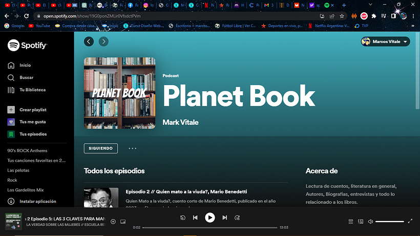Open Tus canciones favoritas playlist
The width and height of the screenshot is (420, 236).
pyautogui.click(x=36, y=161)
